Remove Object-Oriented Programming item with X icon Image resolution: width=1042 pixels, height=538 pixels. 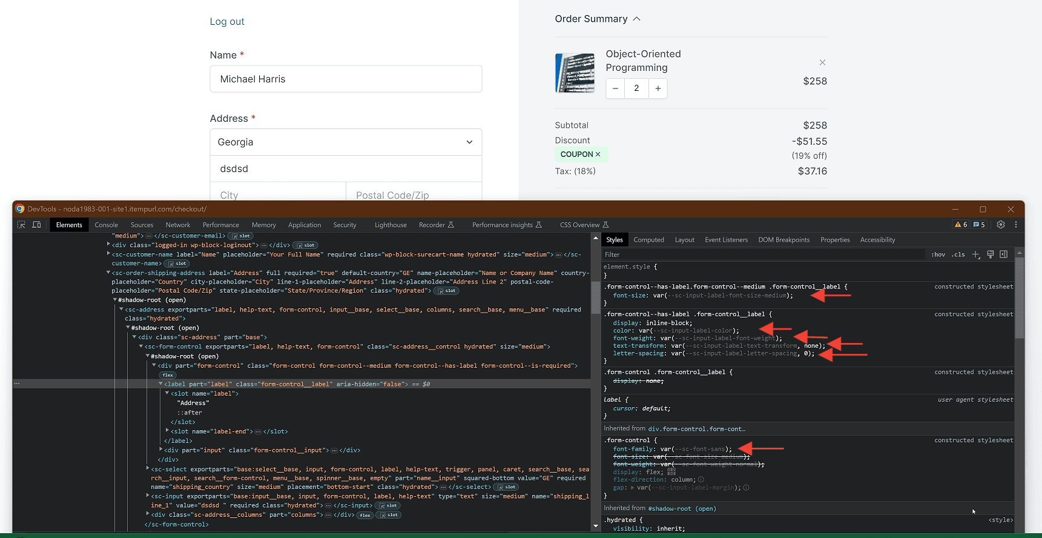pos(822,62)
